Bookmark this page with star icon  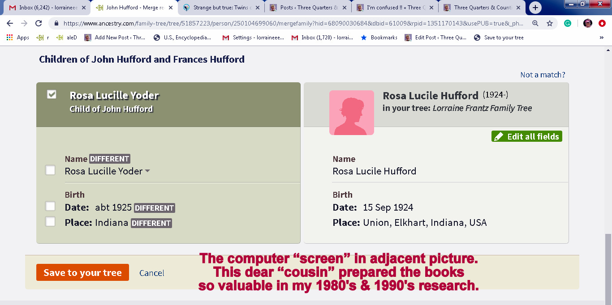point(550,24)
